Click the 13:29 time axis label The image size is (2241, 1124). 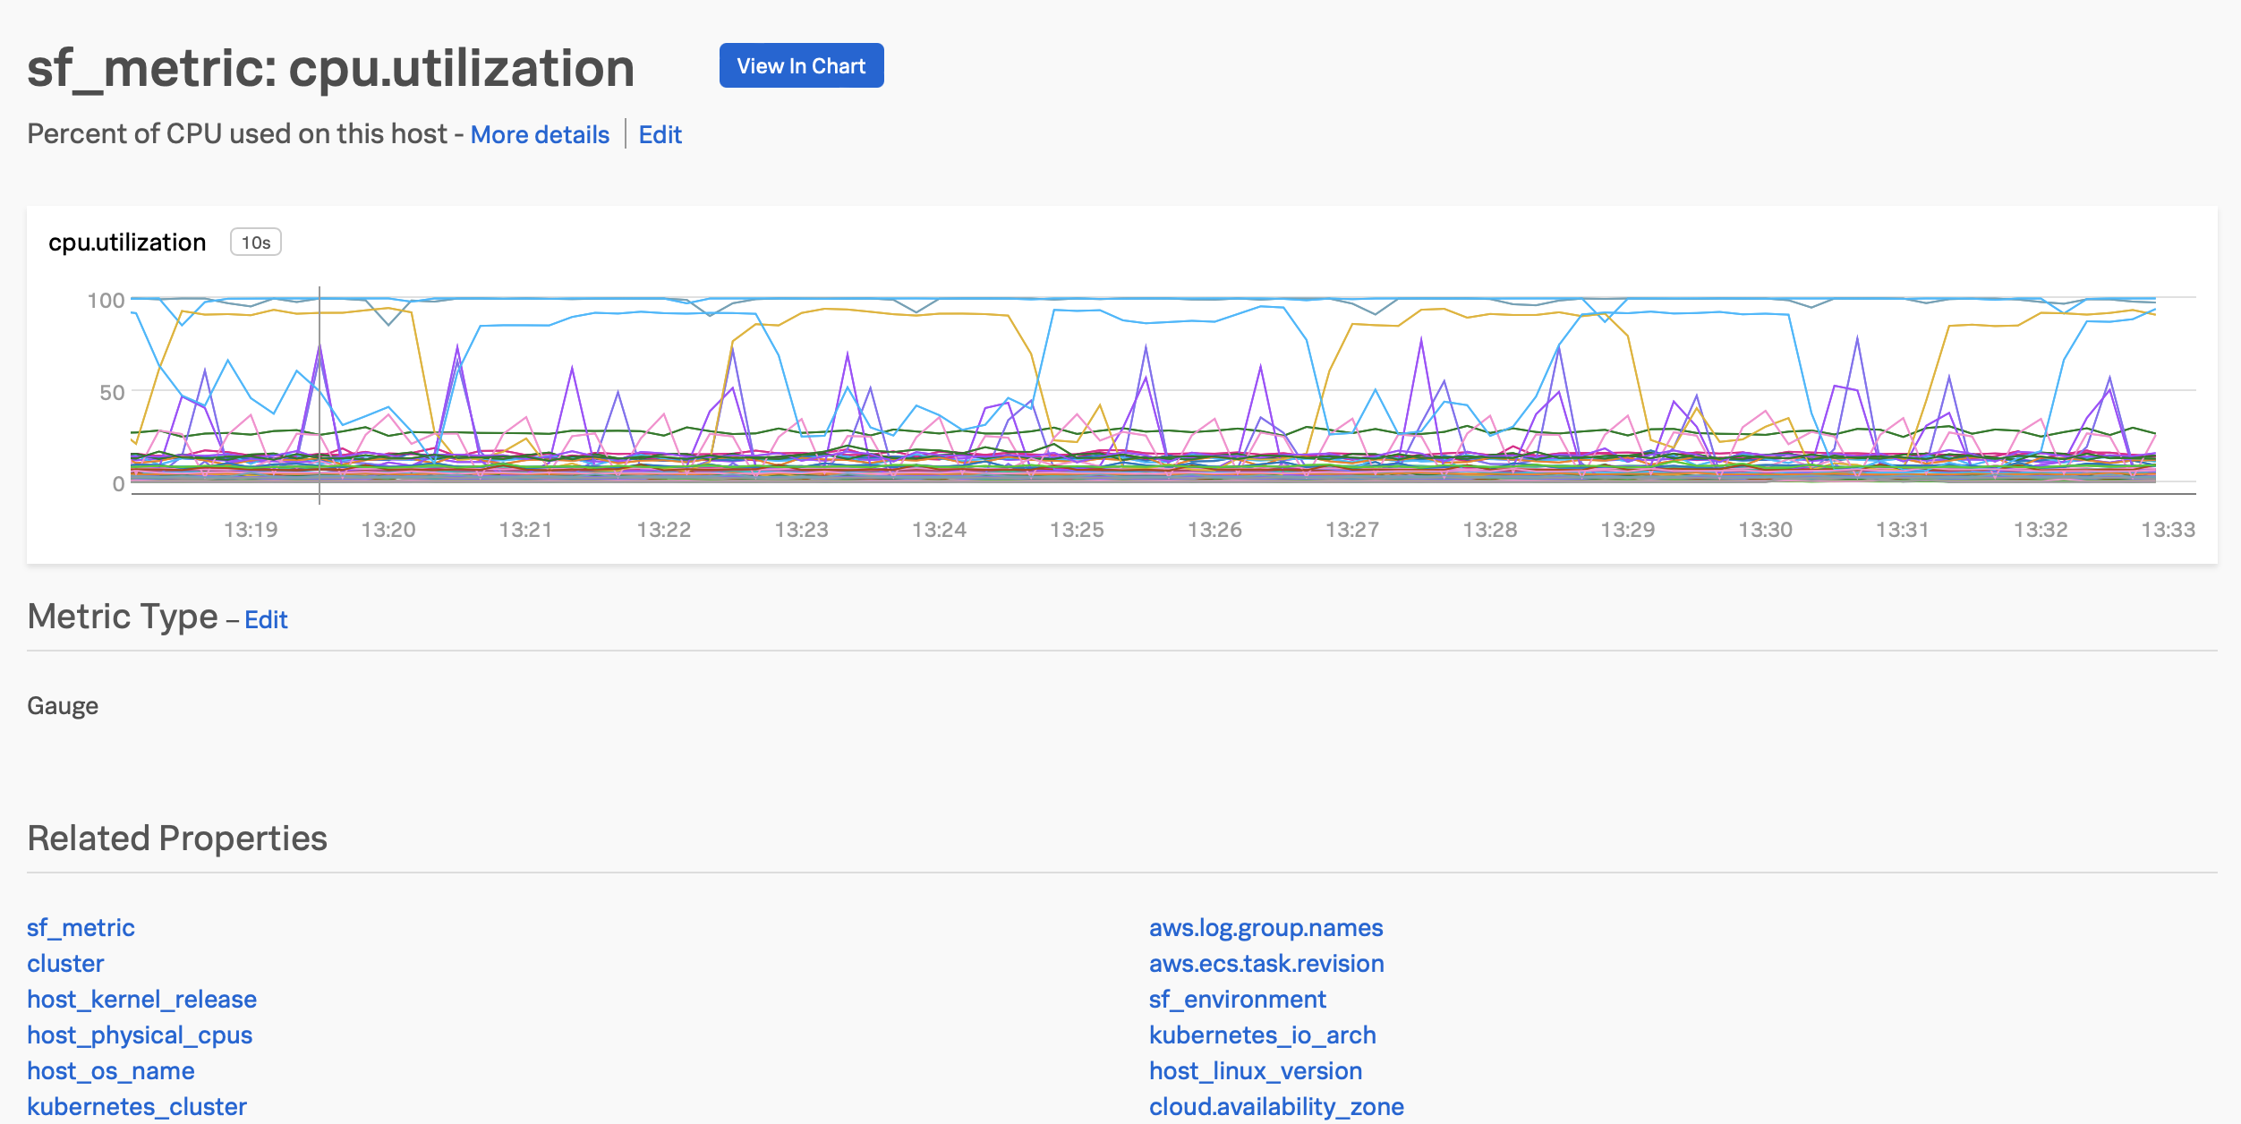1628,529
